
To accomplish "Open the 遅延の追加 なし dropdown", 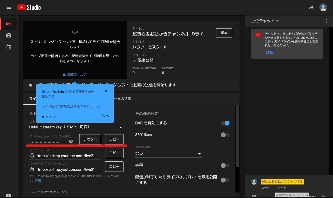I will click(x=169, y=153).
